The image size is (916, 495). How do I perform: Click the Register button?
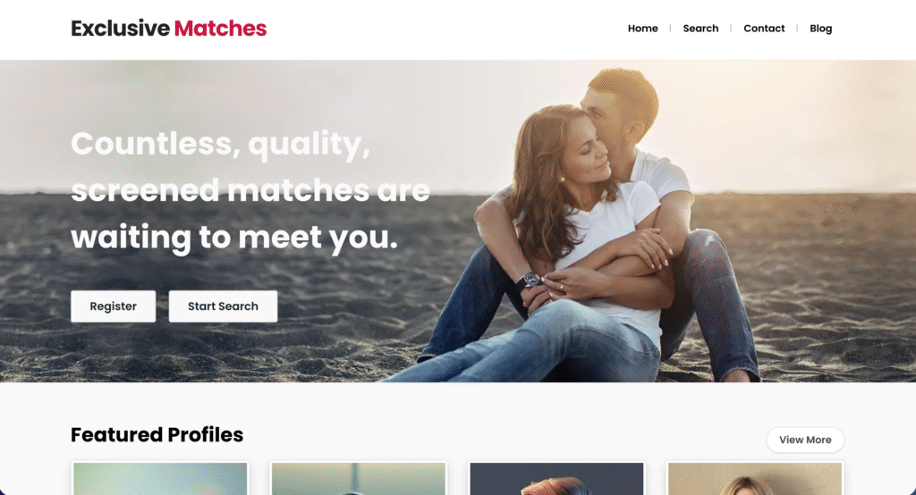[x=114, y=306]
